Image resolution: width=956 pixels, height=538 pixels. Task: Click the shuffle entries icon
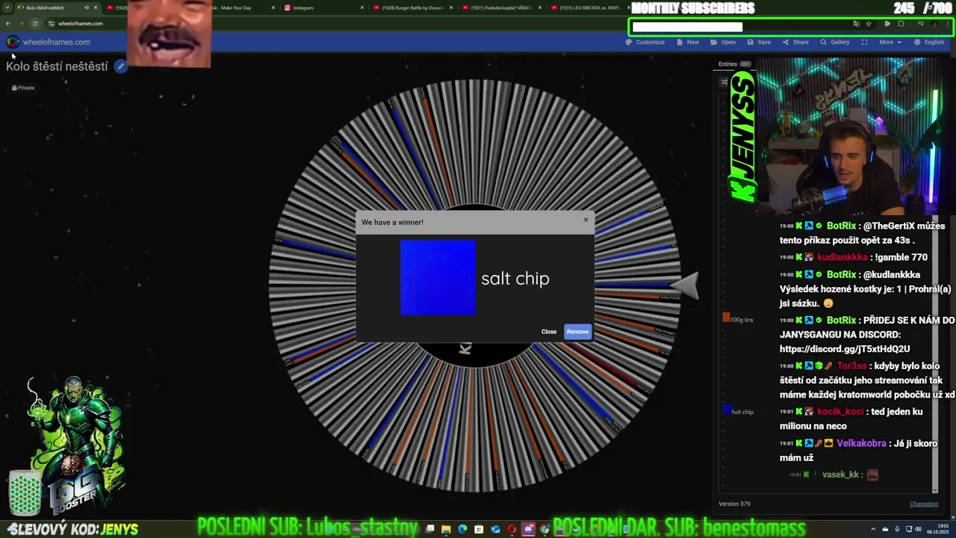pyautogui.click(x=724, y=82)
